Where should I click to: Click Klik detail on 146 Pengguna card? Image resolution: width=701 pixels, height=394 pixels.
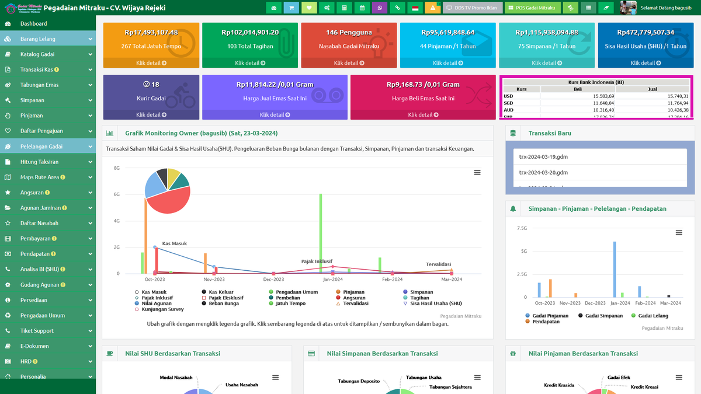(x=349, y=63)
